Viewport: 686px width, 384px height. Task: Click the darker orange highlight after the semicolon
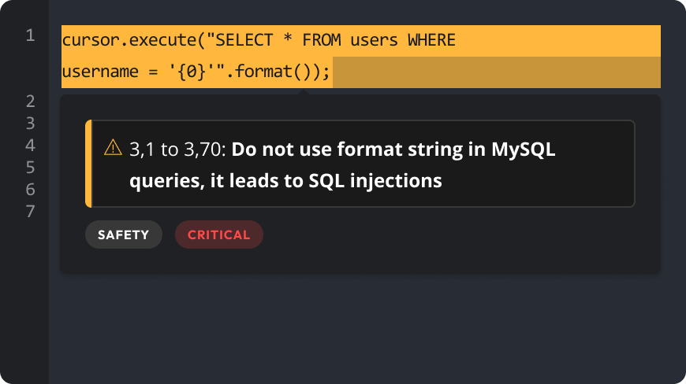tap(497, 73)
